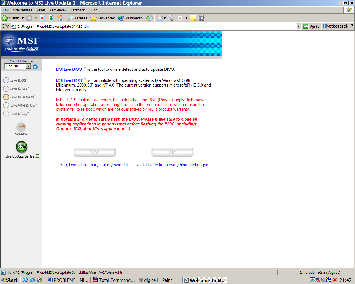Click the Stop loading icon
The height and width of the screenshot is (284, 355).
[x=42, y=18]
